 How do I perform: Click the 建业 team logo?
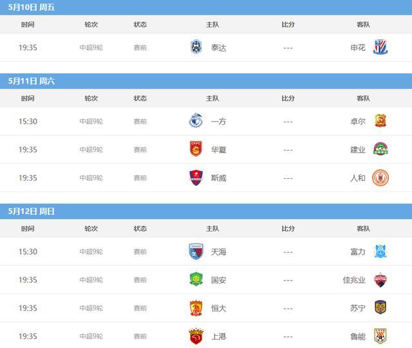(380, 149)
